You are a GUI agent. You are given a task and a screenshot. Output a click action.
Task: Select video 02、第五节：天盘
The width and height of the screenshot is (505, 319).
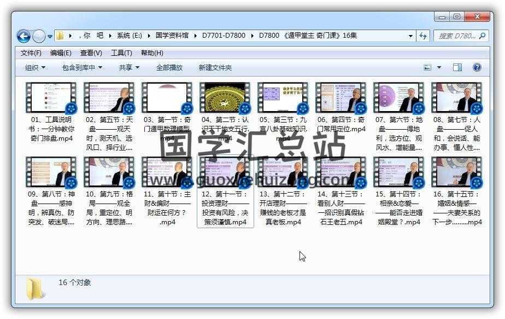109,117
